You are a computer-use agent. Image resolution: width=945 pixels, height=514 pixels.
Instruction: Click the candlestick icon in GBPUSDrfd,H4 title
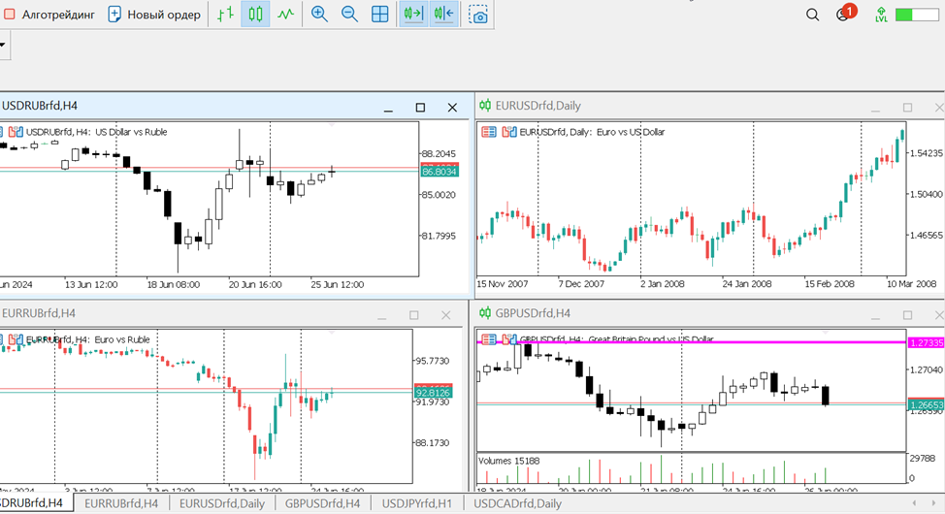pos(485,313)
